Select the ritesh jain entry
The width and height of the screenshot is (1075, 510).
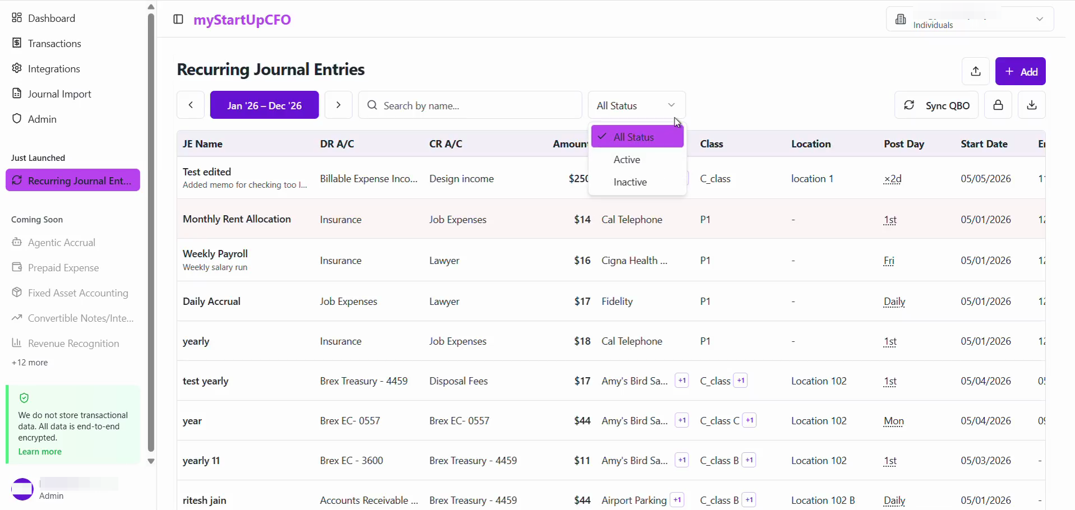pyautogui.click(x=205, y=500)
